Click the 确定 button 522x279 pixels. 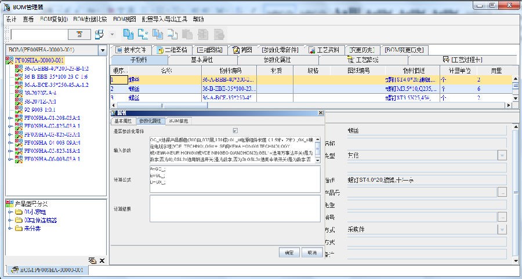coord(288,252)
